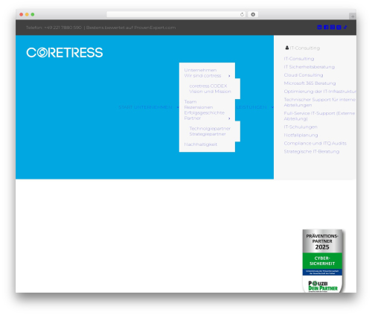Click the green maximize window button
The width and height of the screenshot is (372, 315).
[x=33, y=14]
